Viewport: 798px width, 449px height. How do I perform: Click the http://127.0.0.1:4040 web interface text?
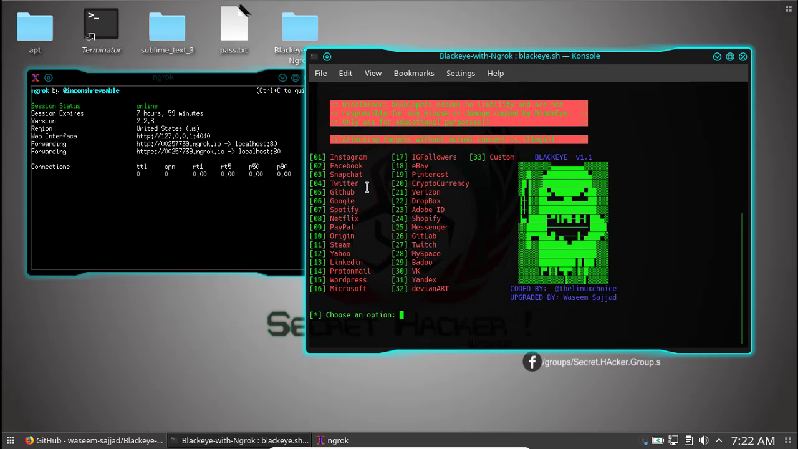173,136
